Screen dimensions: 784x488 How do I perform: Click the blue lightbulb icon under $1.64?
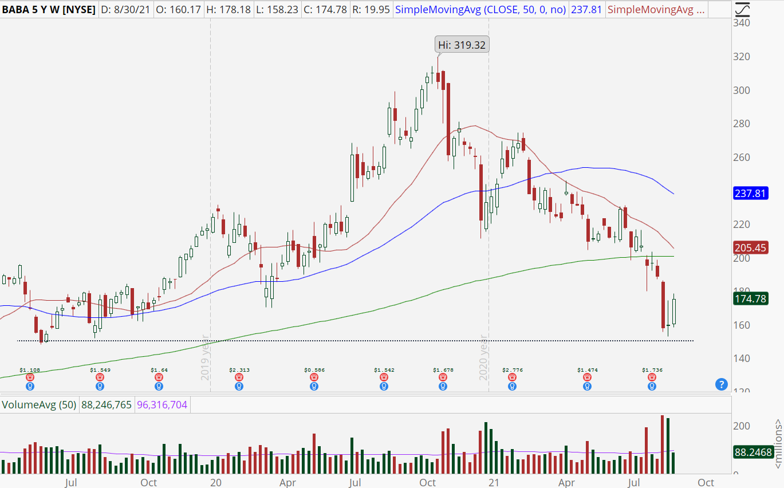coord(159,386)
